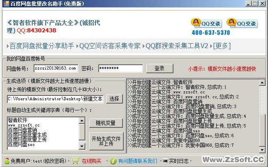The width and height of the screenshot is (268, 167).
Task: Click the first QQ交谈 penguin button
Action: [x=206, y=23]
